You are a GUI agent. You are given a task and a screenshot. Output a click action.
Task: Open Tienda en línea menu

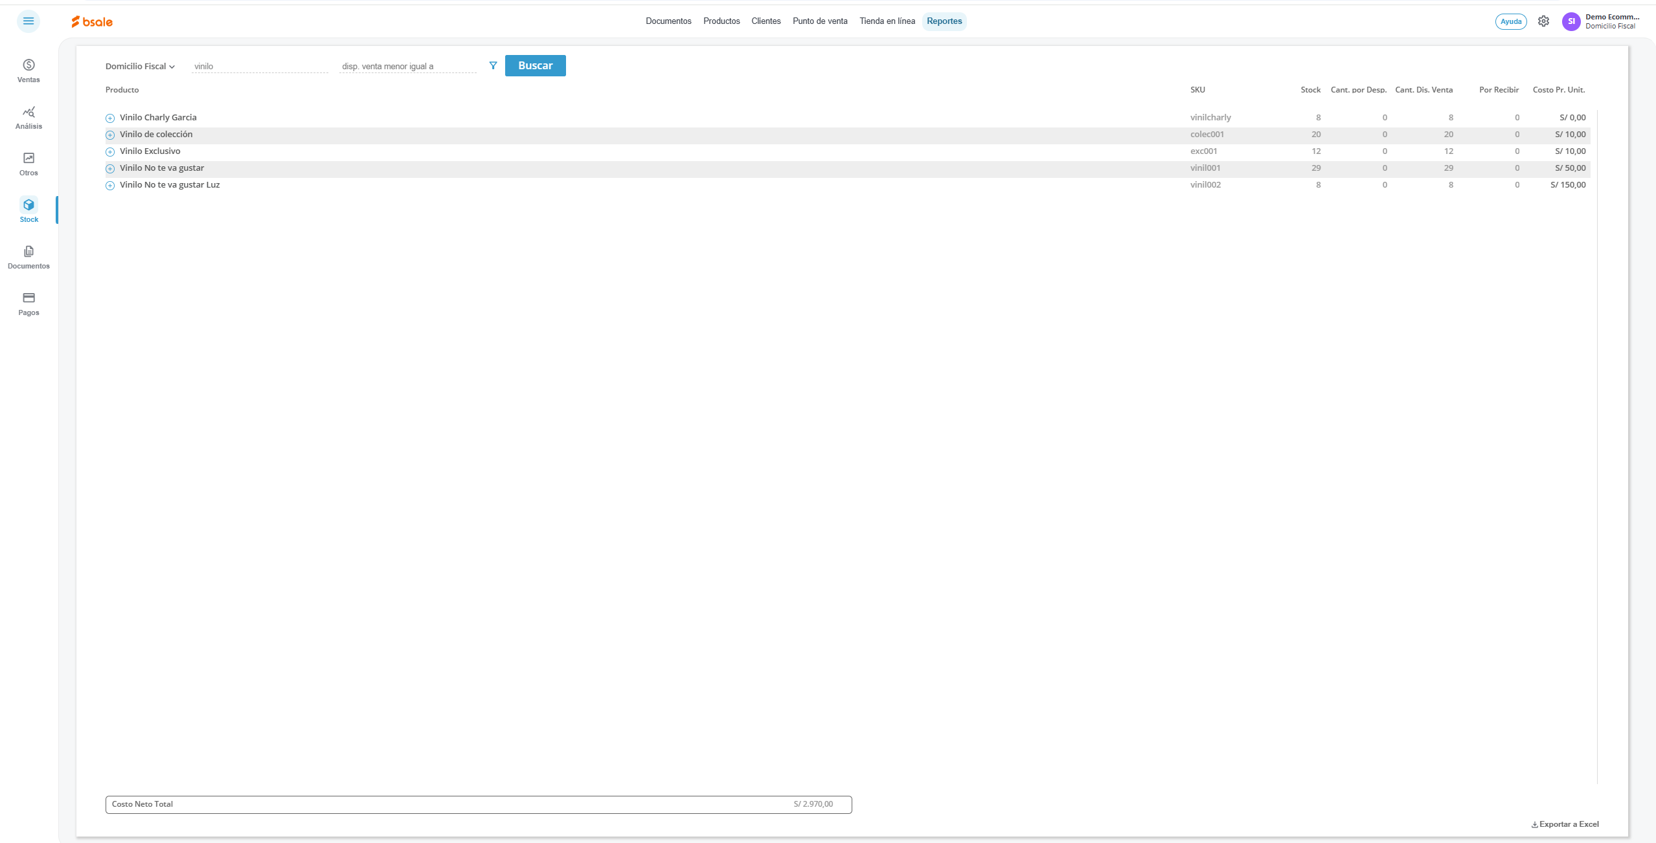click(887, 21)
